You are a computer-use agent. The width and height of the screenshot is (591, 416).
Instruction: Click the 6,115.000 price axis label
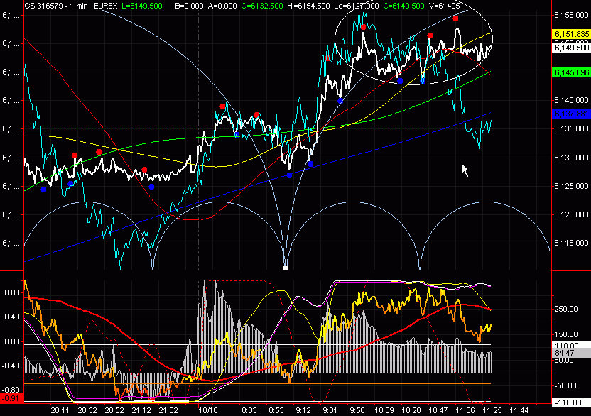point(570,243)
